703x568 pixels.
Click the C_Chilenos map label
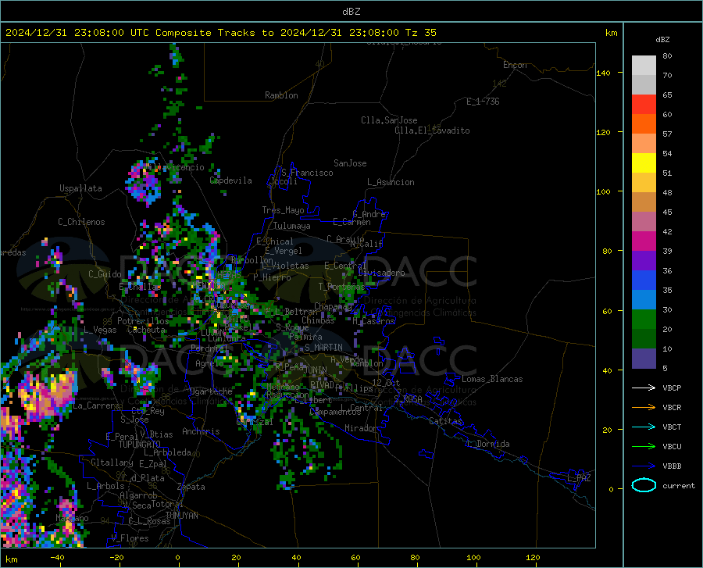coord(81,222)
